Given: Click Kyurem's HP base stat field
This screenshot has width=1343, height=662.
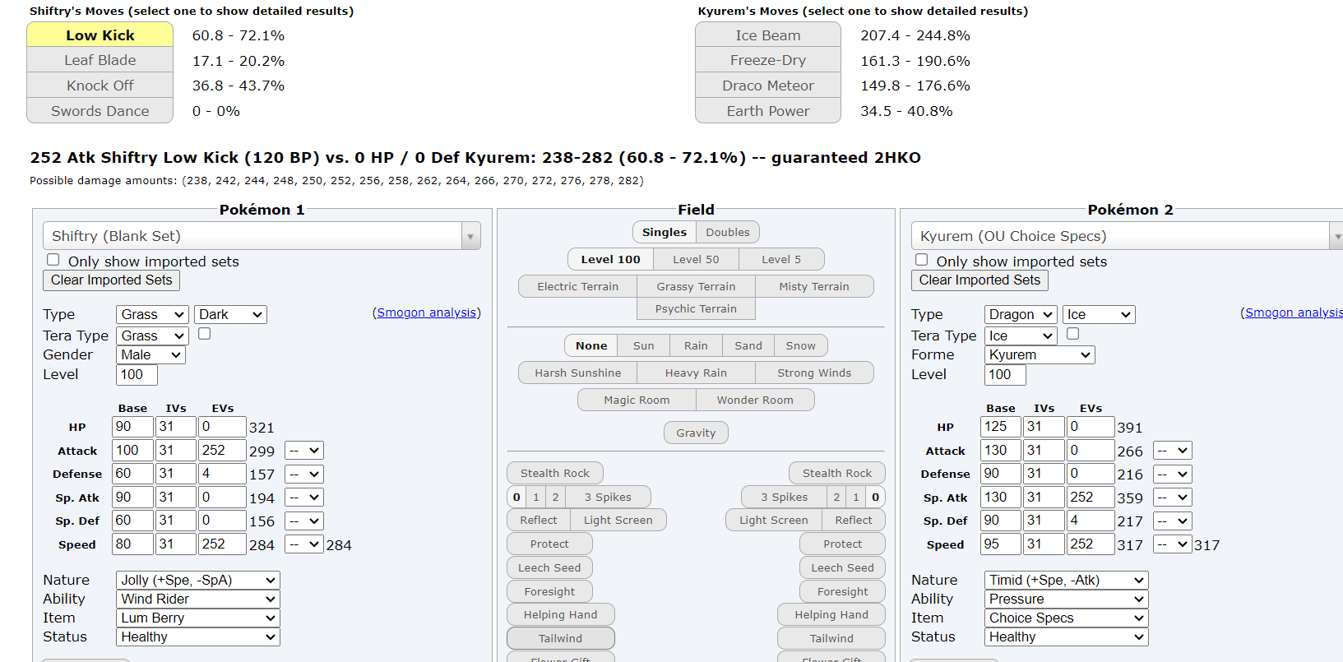Looking at the screenshot, I should click(x=1001, y=426).
